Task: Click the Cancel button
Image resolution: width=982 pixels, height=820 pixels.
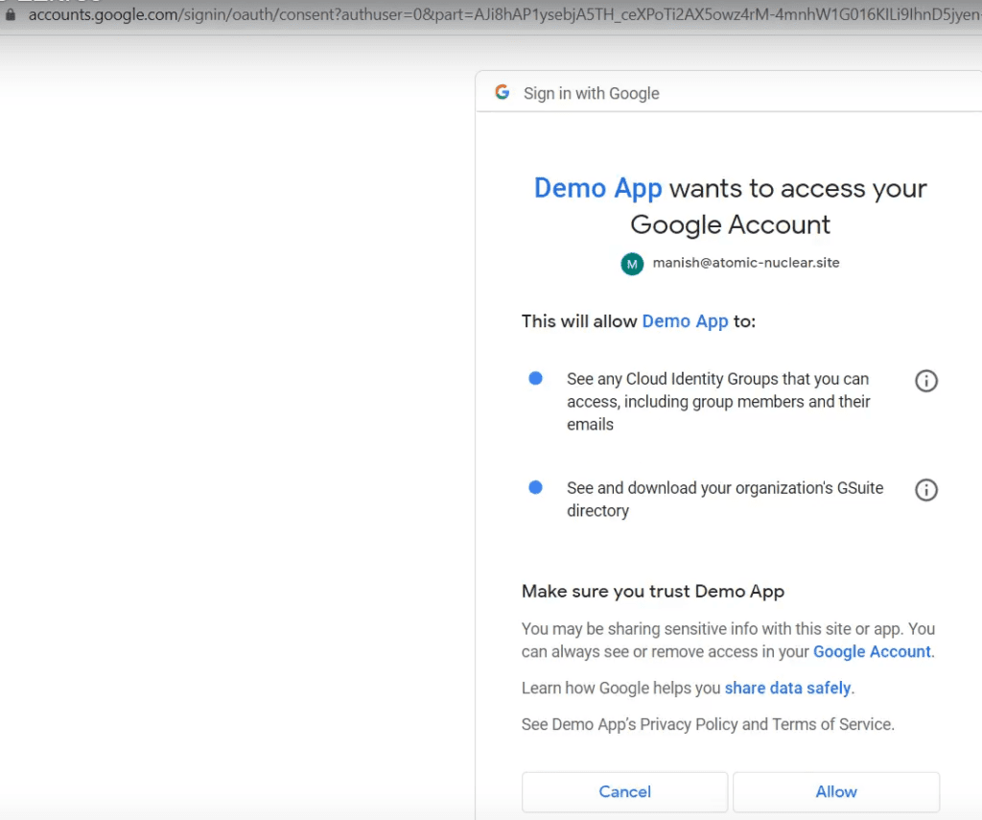Action: pos(624,792)
